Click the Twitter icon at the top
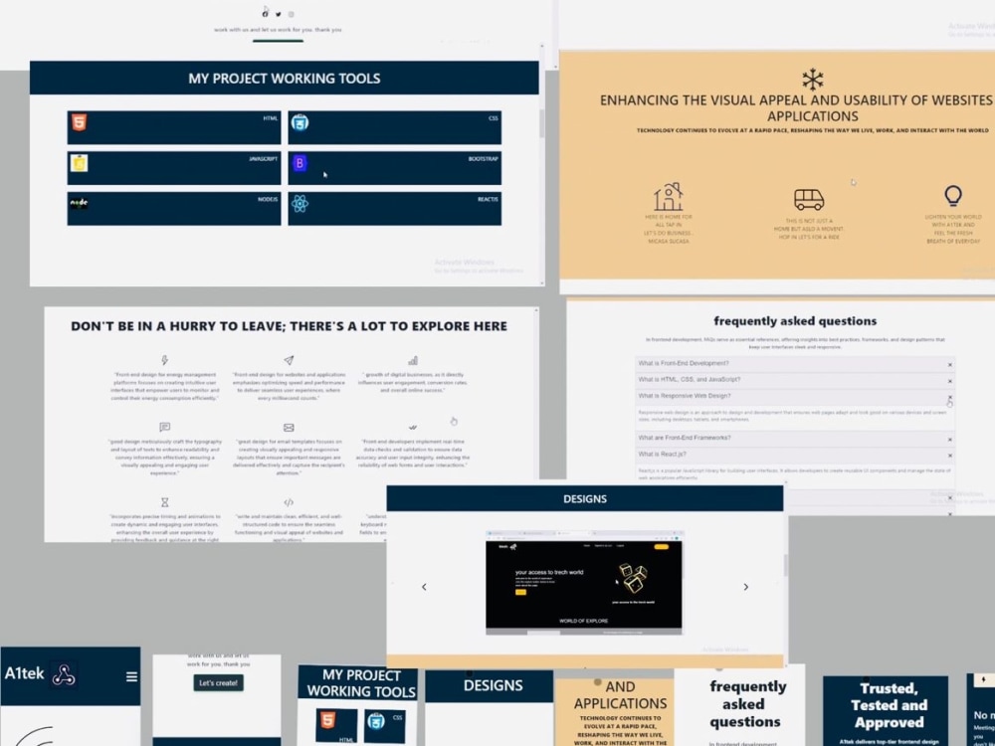 pos(278,14)
